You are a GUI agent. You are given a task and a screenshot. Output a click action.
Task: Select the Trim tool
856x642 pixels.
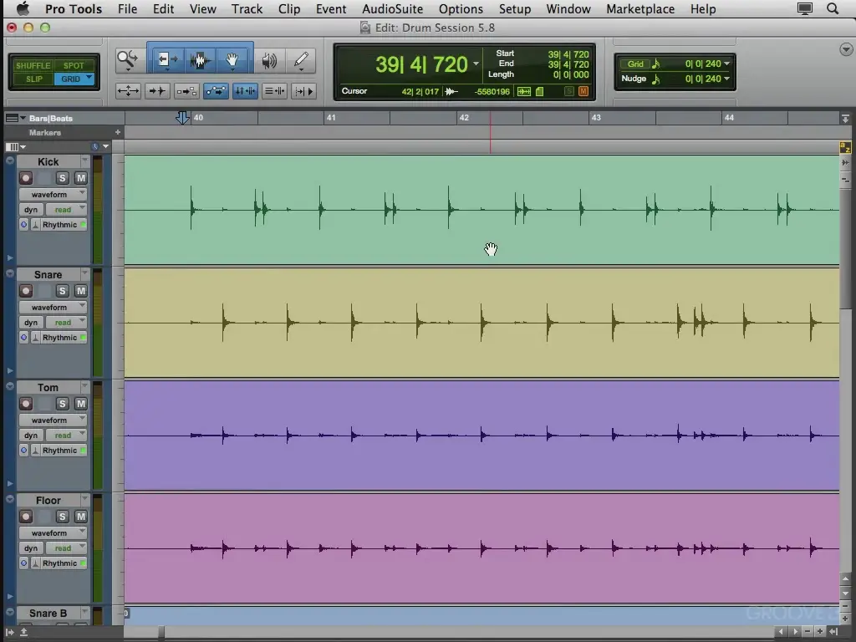[166, 59]
